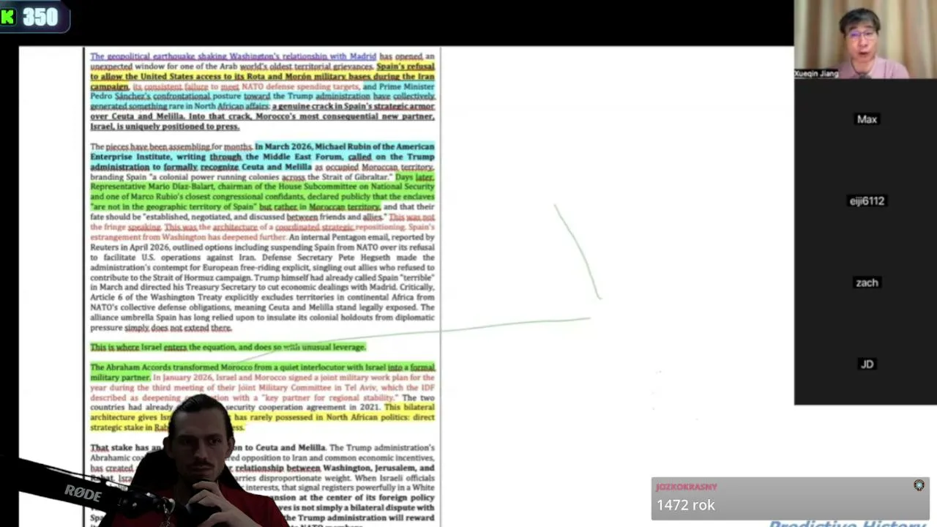Select the zach participant tile

pos(866,283)
